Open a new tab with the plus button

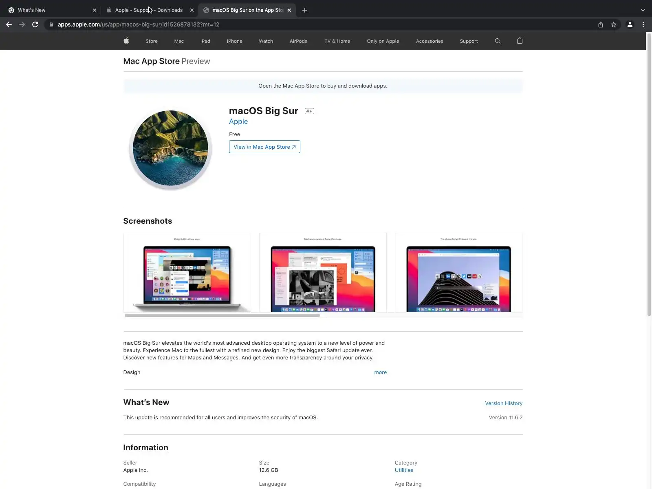click(x=305, y=10)
